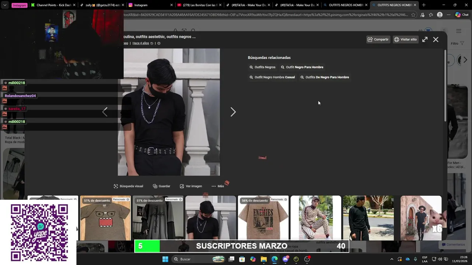Open Copilot from the taskbar
Screen dimensions: 472x265
point(253,259)
